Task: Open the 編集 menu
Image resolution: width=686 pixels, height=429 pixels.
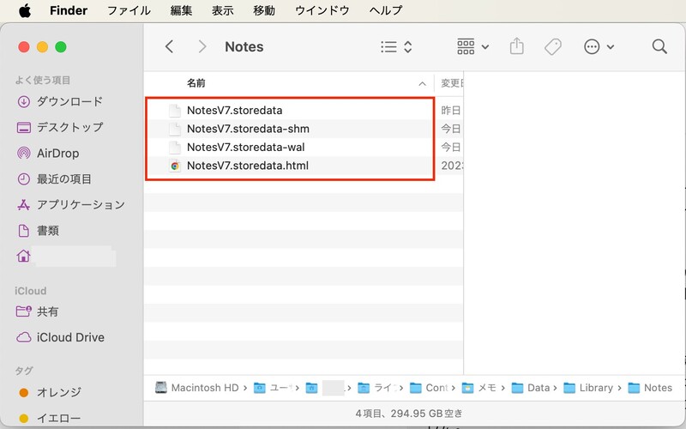Action: (x=181, y=10)
